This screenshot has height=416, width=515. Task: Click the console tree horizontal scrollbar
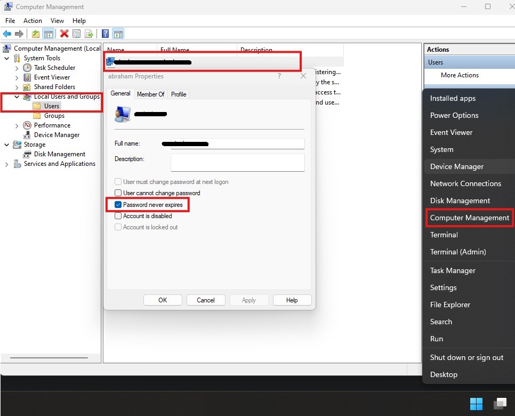click(49, 358)
